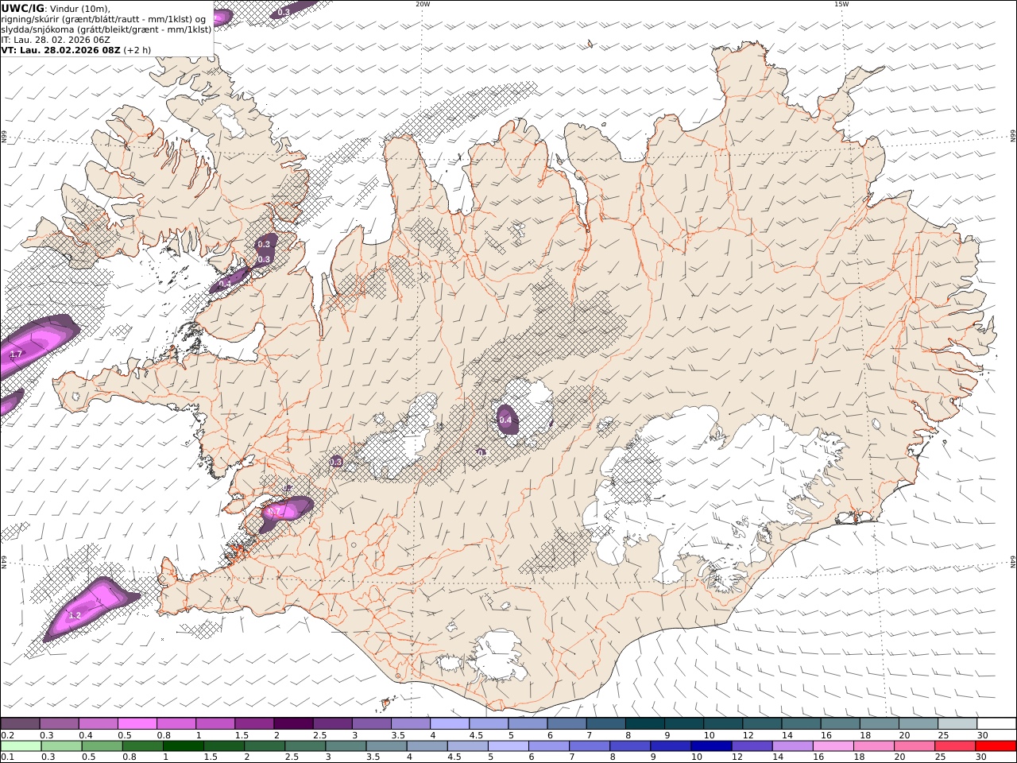Click the 1.7 precipitation value on the map
This screenshot has height=763, width=1017.
click(16, 354)
